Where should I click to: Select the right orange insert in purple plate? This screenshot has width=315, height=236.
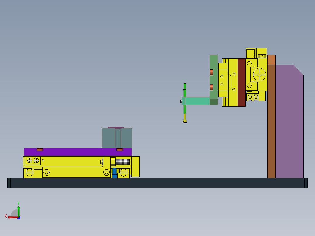(x=120, y=150)
